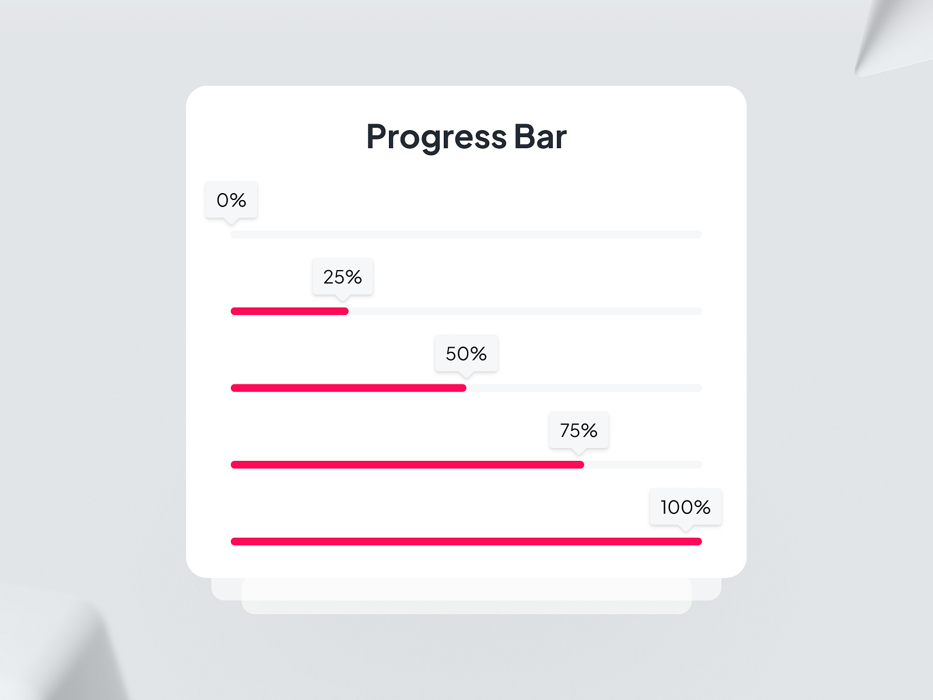Click the 25% filled progress bar
The image size is (933, 700).
289,311
